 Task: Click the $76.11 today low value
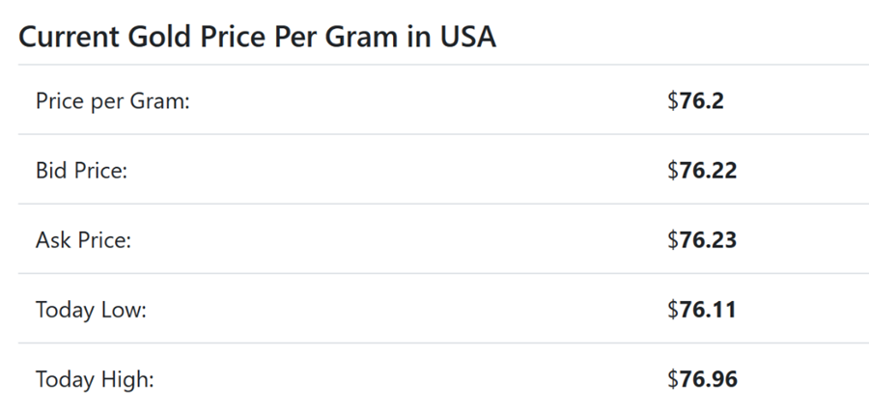pyautogui.click(x=702, y=310)
